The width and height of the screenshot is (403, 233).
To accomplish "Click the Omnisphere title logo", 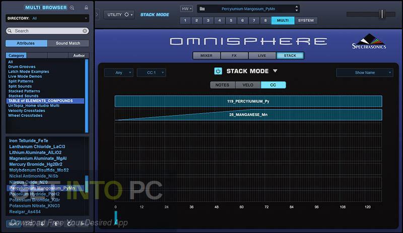I will coord(248,41).
